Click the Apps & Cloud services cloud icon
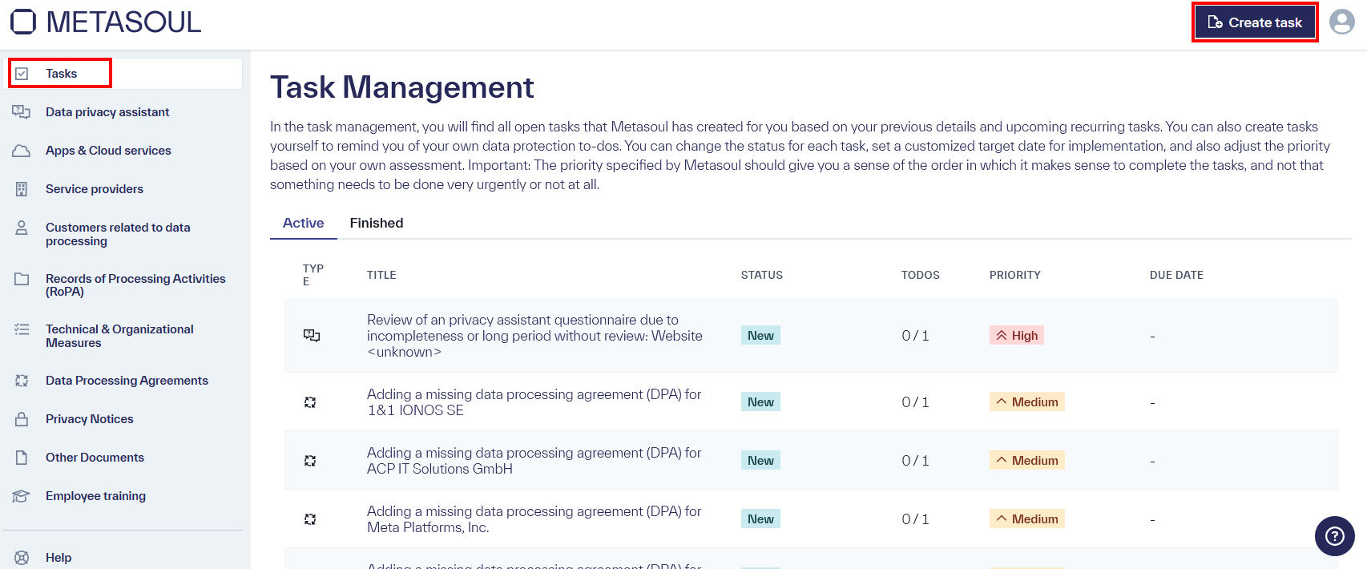The height and width of the screenshot is (569, 1367). (x=22, y=151)
